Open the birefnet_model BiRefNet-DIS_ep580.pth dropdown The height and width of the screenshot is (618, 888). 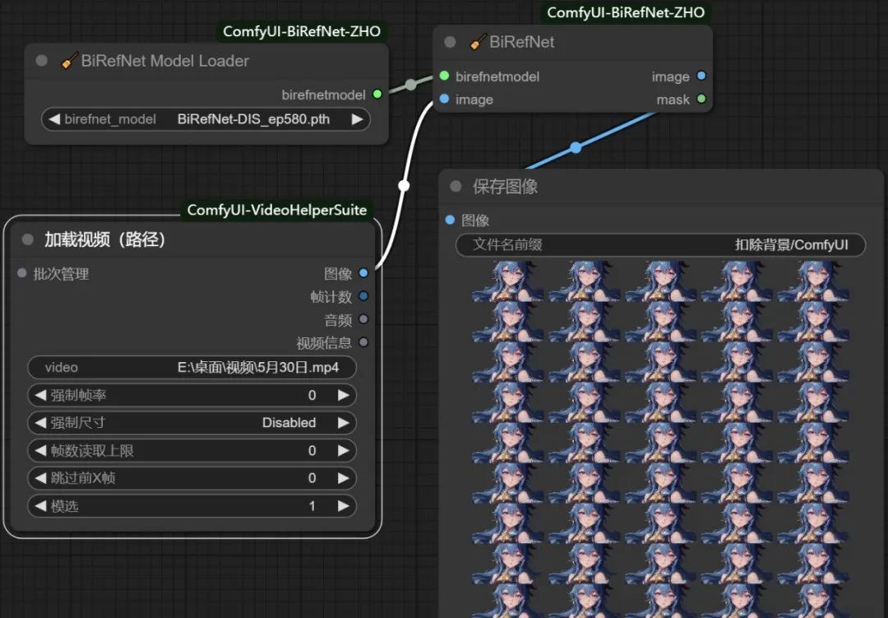[206, 119]
